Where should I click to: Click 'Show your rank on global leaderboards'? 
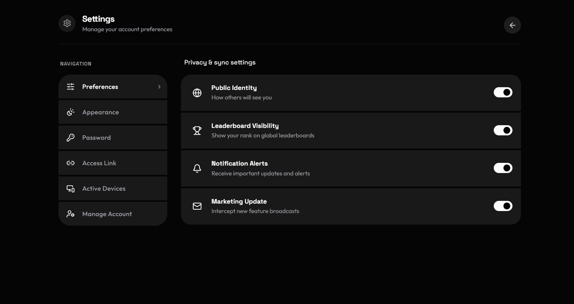click(263, 136)
